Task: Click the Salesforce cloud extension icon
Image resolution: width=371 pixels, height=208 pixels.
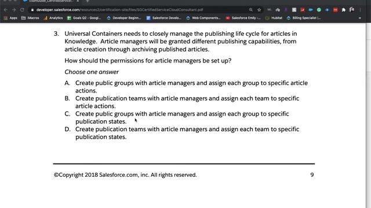Action: [311, 10]
